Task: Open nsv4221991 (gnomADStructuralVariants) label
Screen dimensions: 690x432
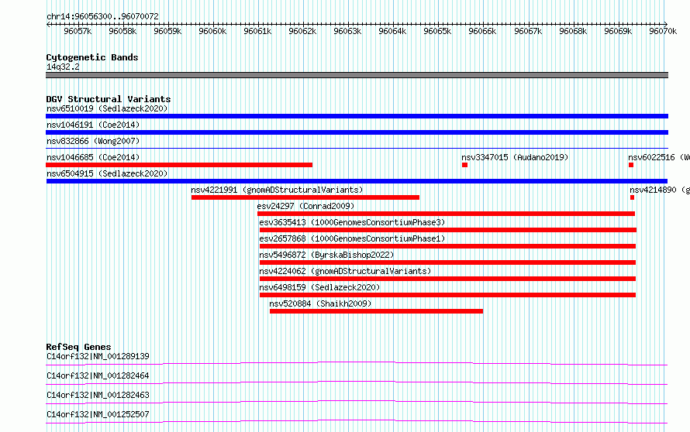Action: (x=277, y=190)
